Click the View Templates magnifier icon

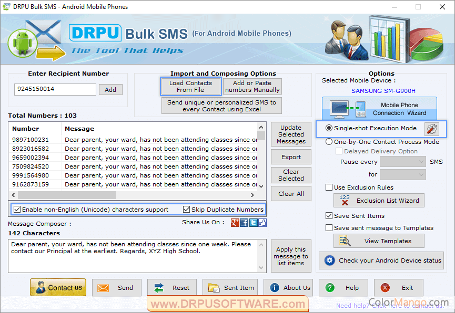345,241
